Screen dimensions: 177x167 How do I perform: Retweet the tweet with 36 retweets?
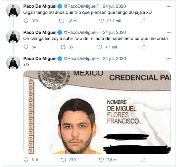pos(63,47)
